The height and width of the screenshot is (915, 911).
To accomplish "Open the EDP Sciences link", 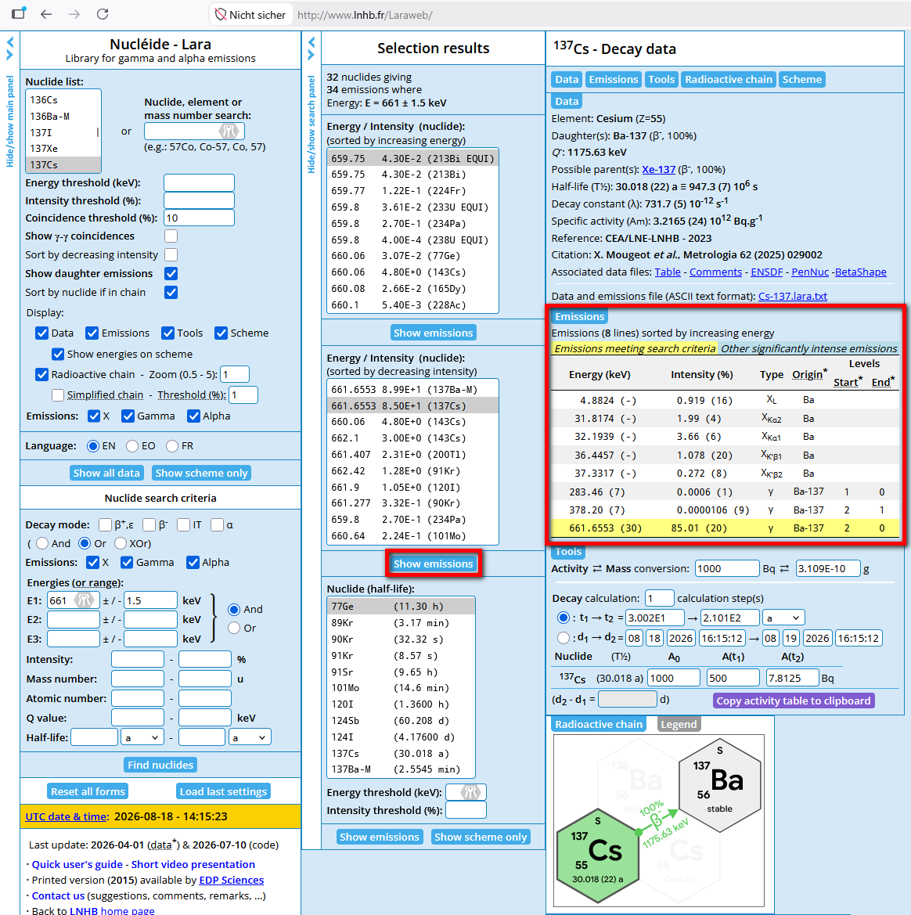I will tap(231, 880).
